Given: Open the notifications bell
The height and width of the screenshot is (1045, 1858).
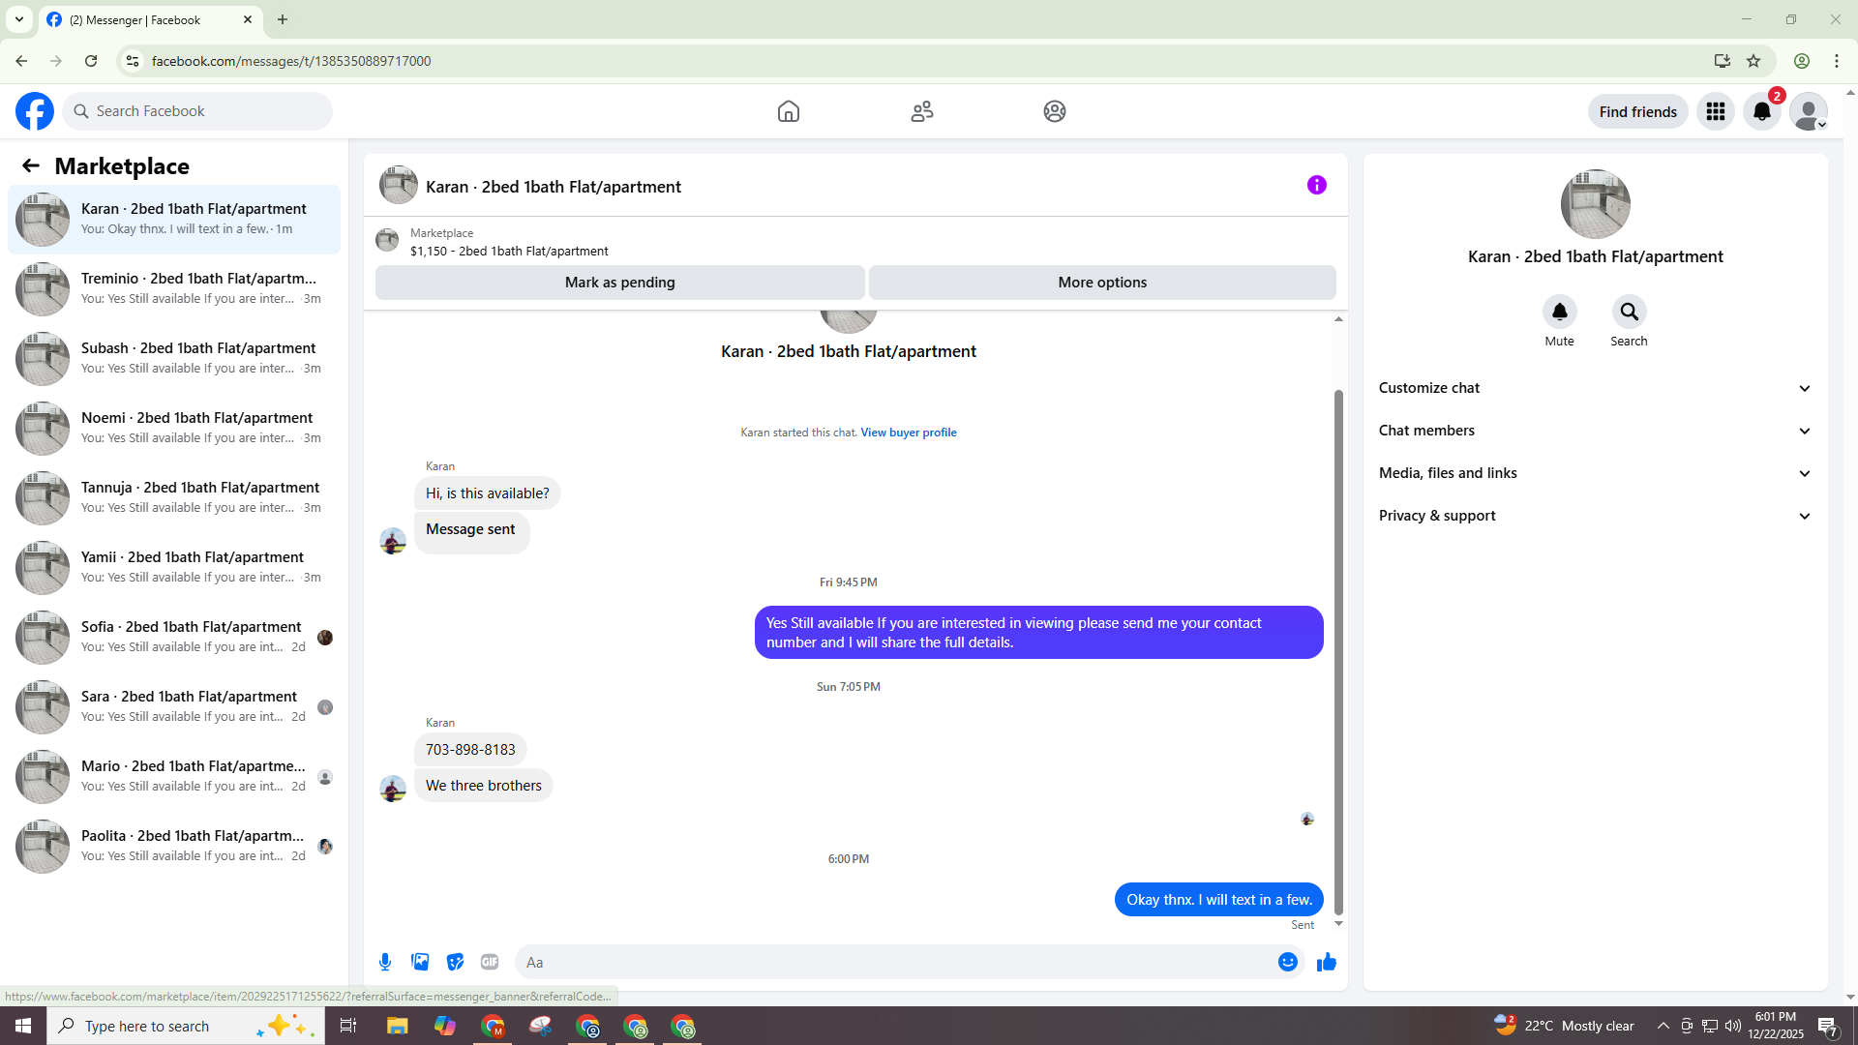Looking at the screenshot, I should (1762, 111).
